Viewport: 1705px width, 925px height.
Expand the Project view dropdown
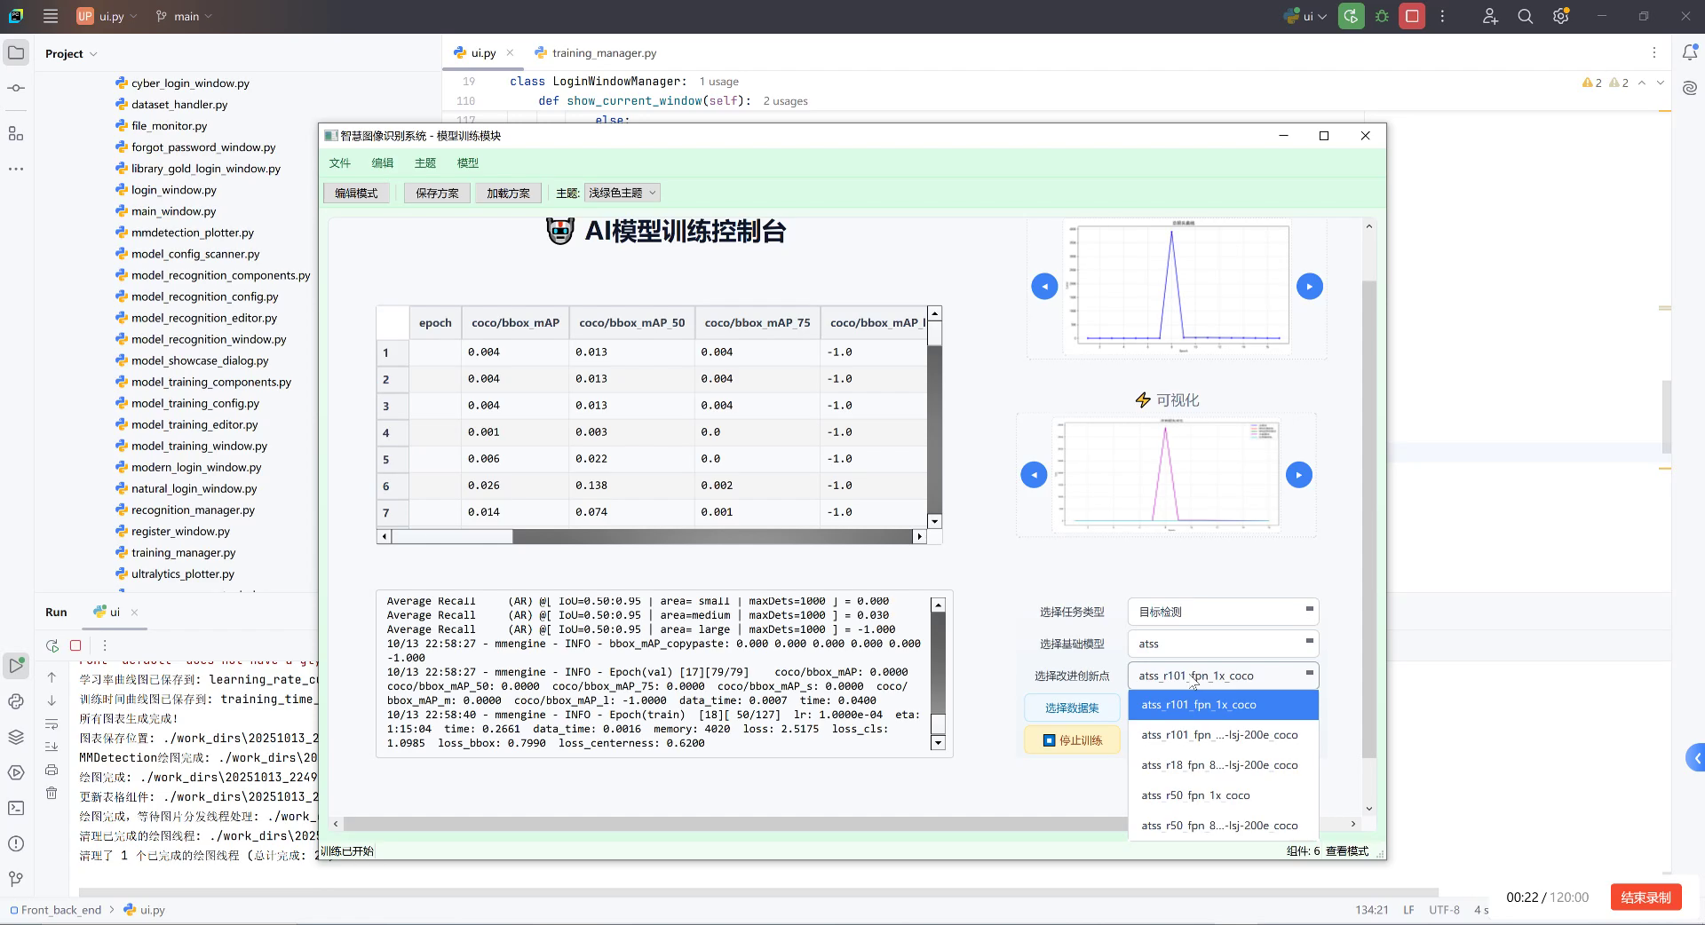(71, 53)
